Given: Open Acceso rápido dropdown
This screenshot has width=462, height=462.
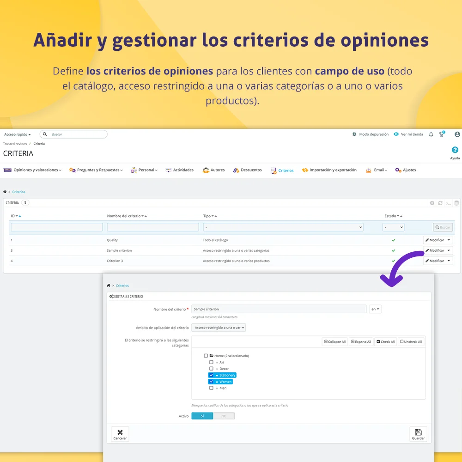Looking at the screenshot, I should tap(17, 134).
